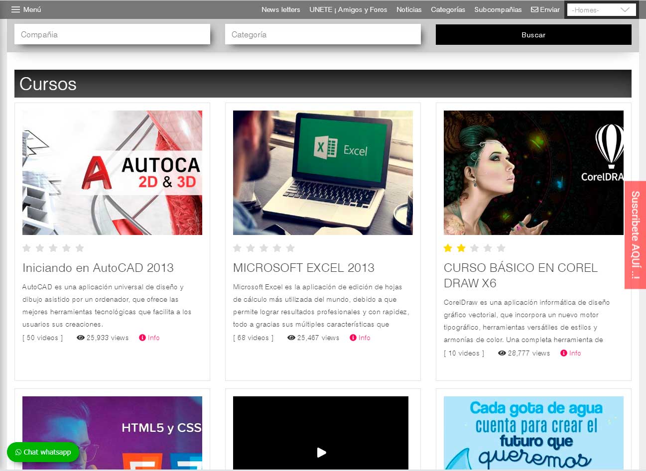Open the hamburger Menú icon

click(x=15, y=9)
